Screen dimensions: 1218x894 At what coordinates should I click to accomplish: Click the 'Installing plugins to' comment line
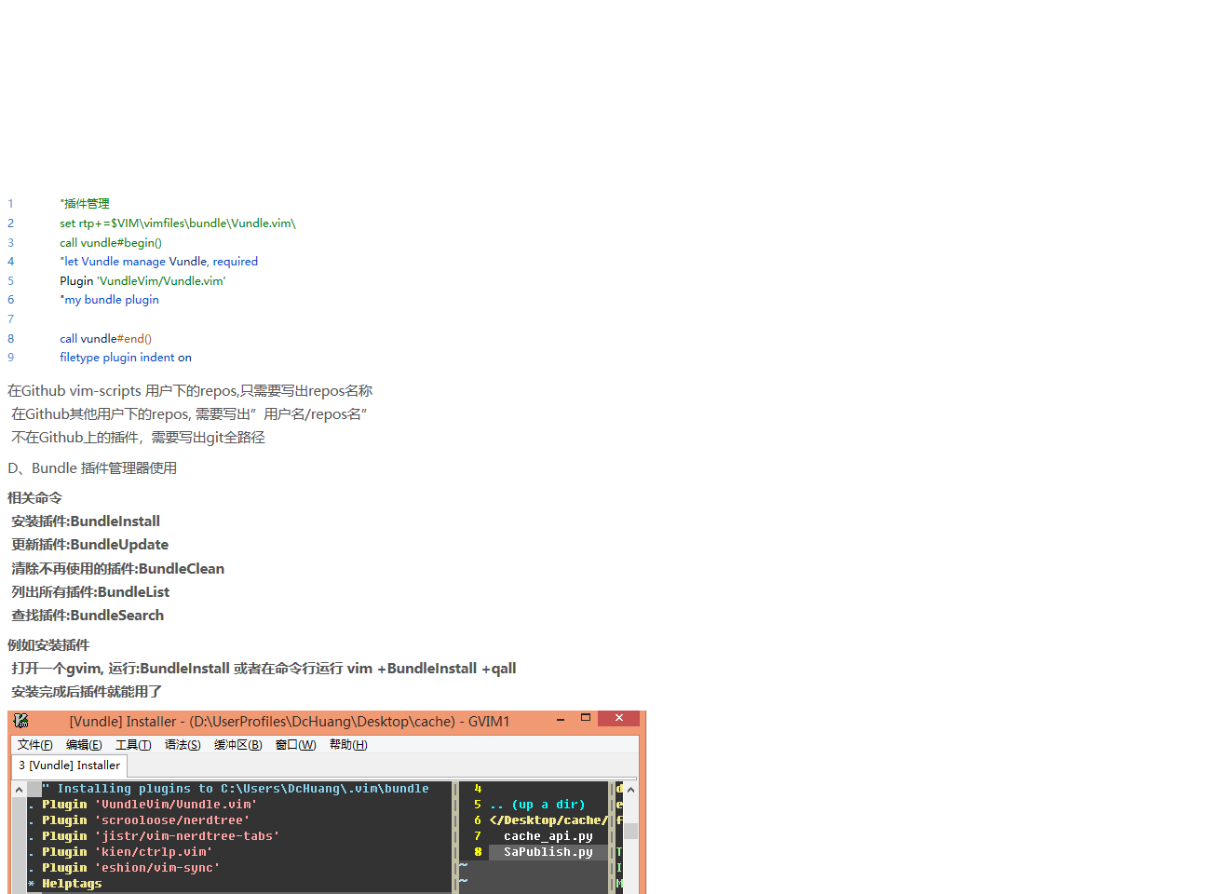coord(236,789)
